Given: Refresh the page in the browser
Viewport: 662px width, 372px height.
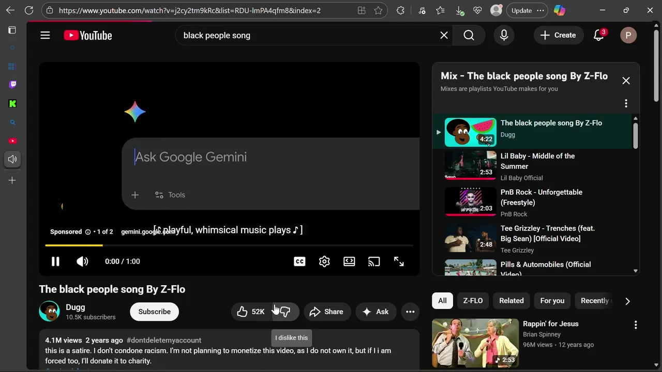Looking at the screenshot, I should tap(29, 10).
